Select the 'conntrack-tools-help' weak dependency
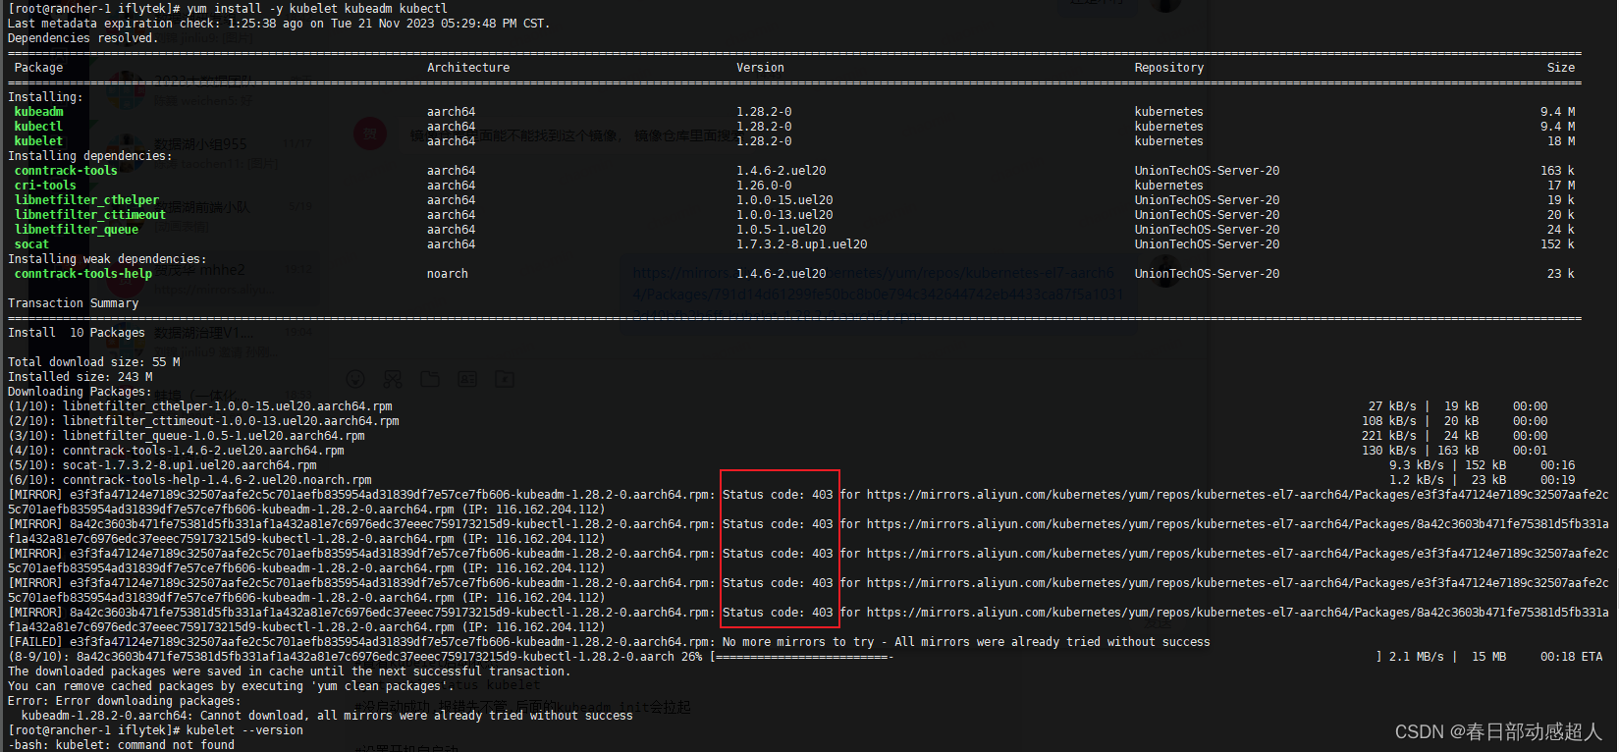 [83, 273]
